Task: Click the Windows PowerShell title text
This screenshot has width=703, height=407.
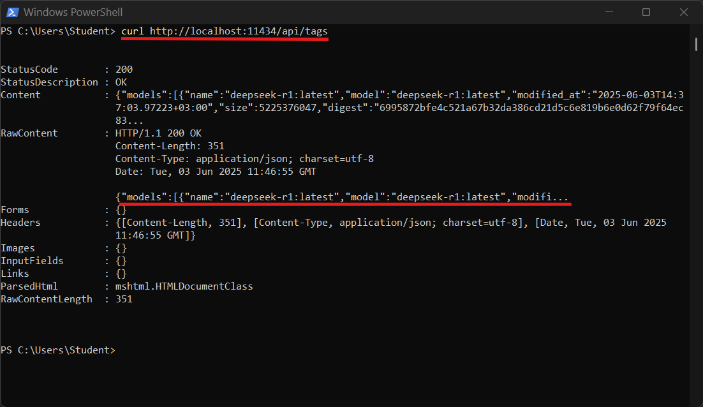Action: [x=73, y=12]
